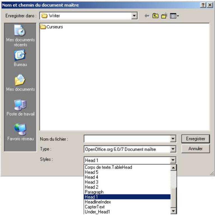Choose Head 3 in the styles list
This screenshot has height=215, width=215.
pos(127,182)
